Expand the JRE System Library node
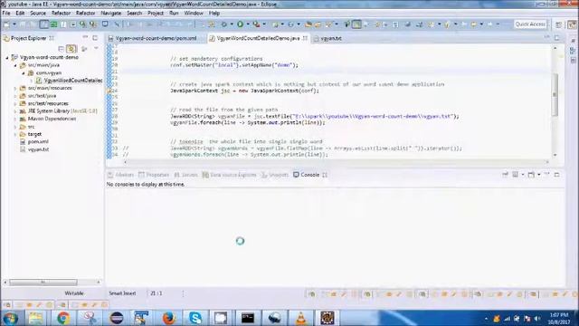 (x=15, y=111)
